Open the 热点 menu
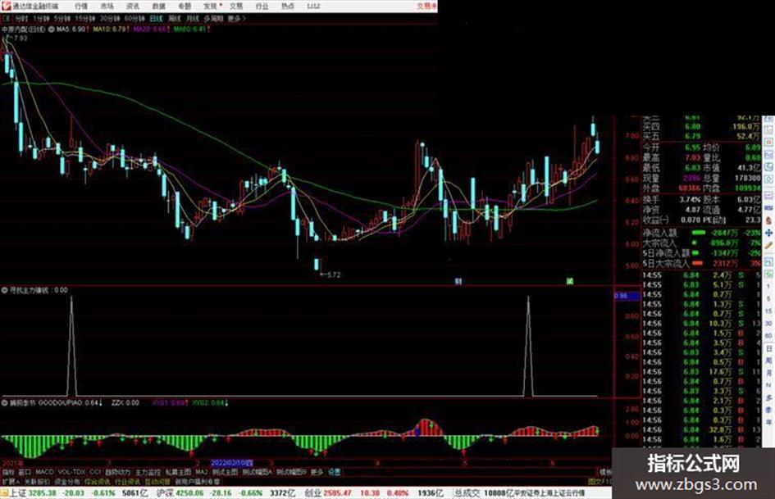This screenshot has height=499, width=775. click(x=288, y=7)
